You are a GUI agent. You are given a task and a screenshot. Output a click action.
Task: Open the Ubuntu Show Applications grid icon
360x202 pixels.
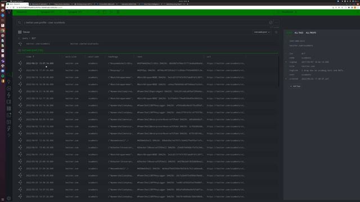(3, 200)
